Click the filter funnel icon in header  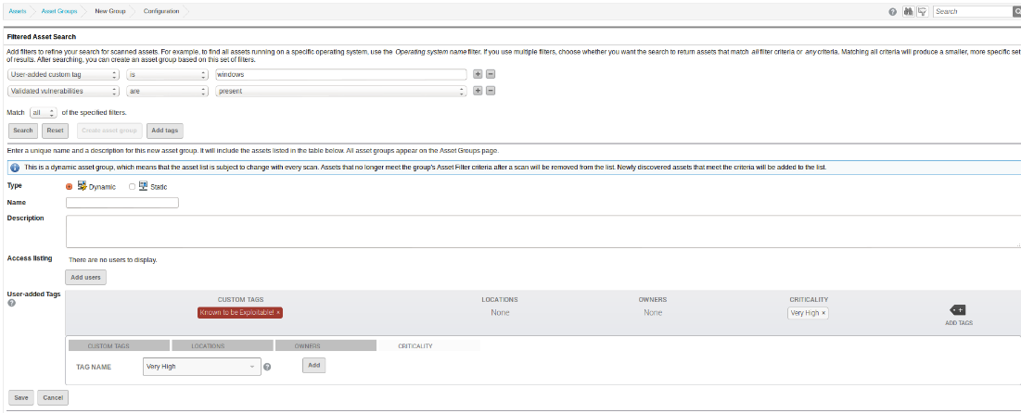point(922,12)
